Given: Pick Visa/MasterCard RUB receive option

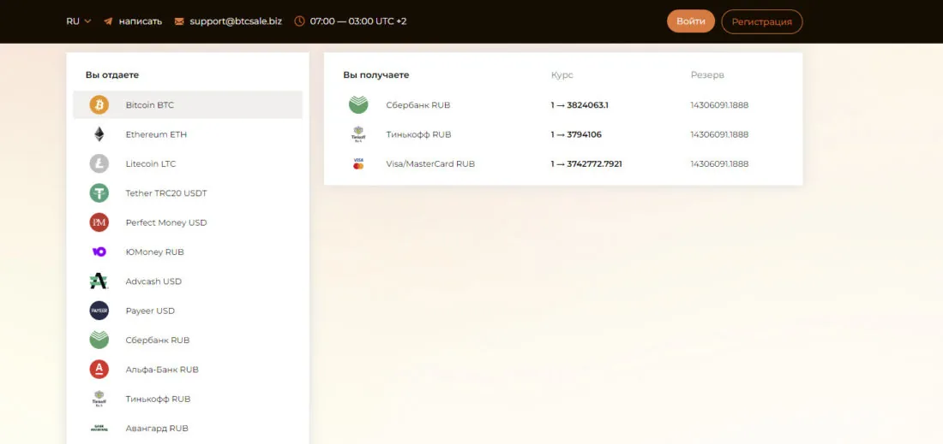Looking at the screenshot, I should 429,163.
